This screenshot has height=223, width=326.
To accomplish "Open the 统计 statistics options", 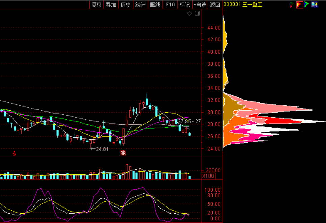I will click(x=140, y=5).
